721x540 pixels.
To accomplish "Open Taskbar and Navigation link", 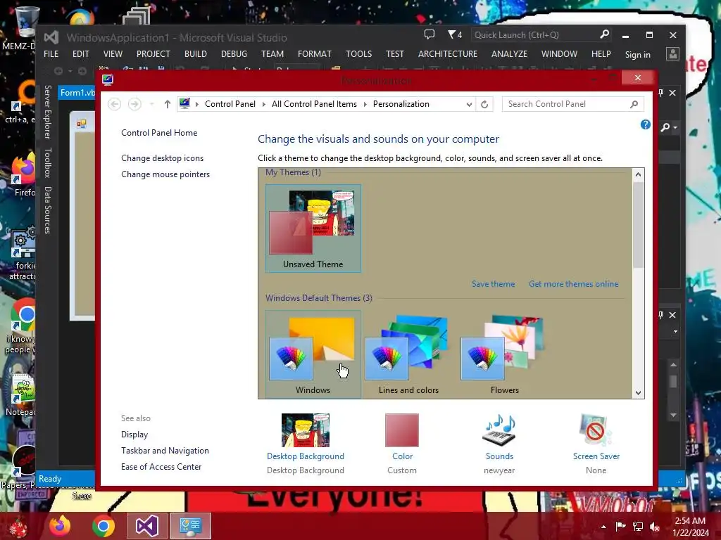I will point(165,451).
